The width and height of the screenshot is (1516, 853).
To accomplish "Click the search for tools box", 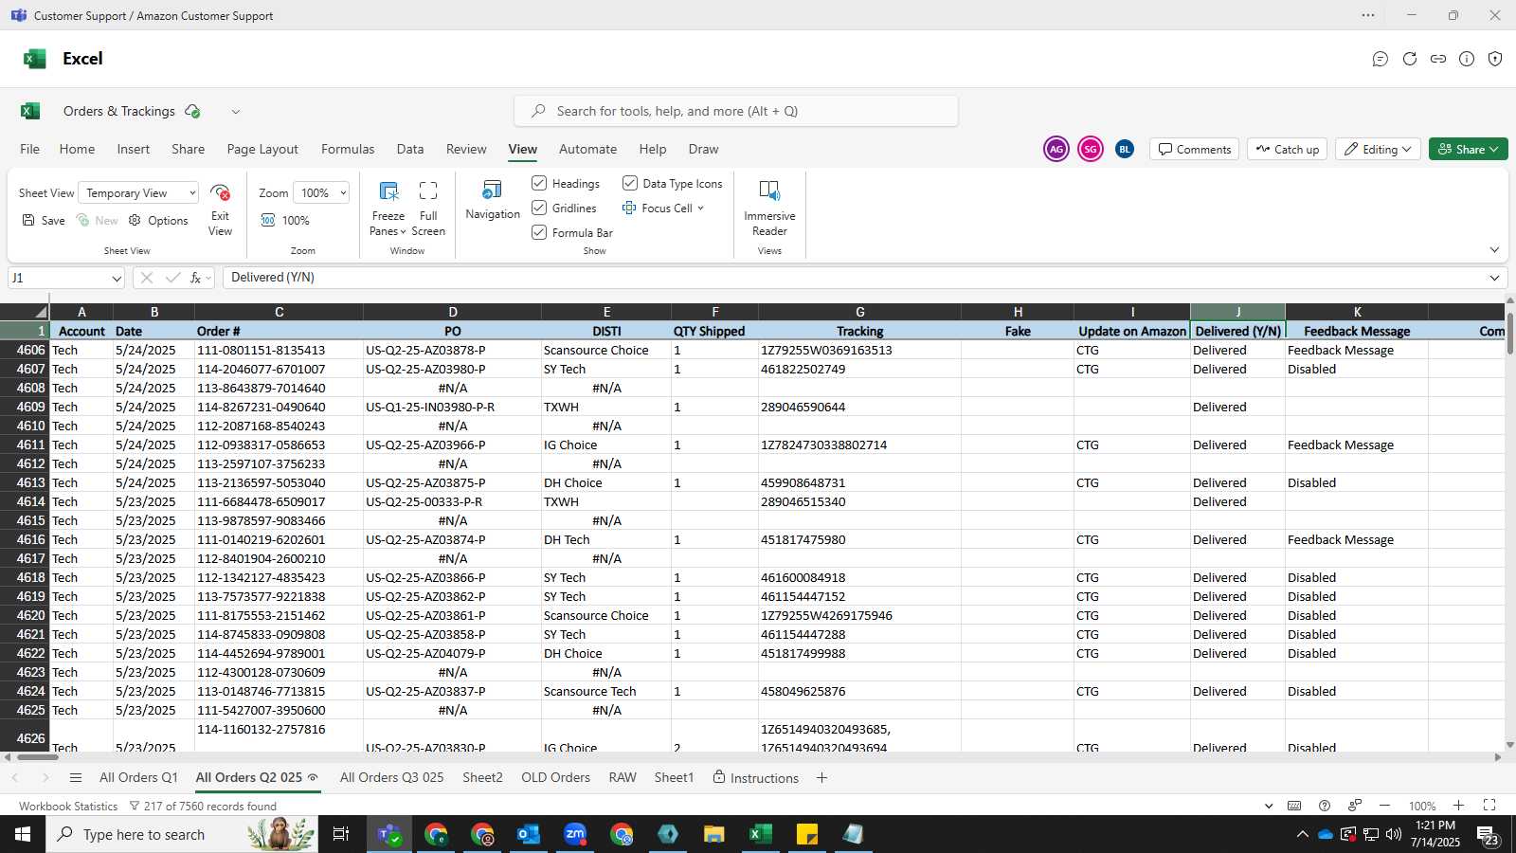I will (x=735, y=111).
